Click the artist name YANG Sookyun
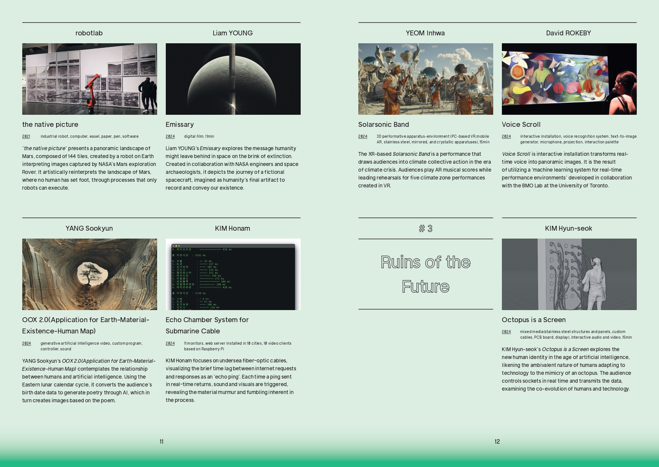 click(89, 228)
